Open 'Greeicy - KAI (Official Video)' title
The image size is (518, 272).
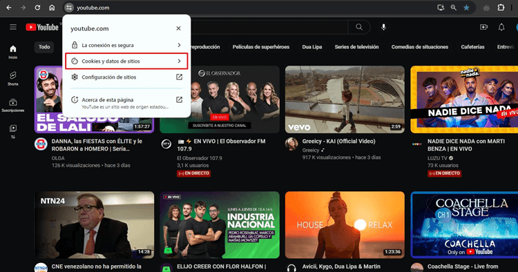[x=338, y=142]
